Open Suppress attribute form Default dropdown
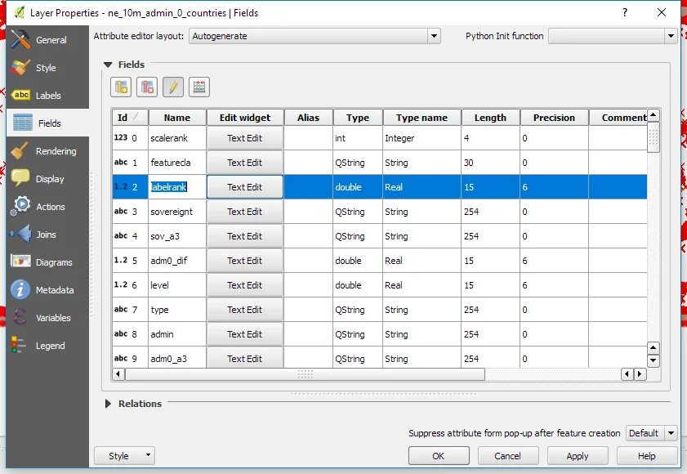687x474 pixels. [x=652, y=433]
